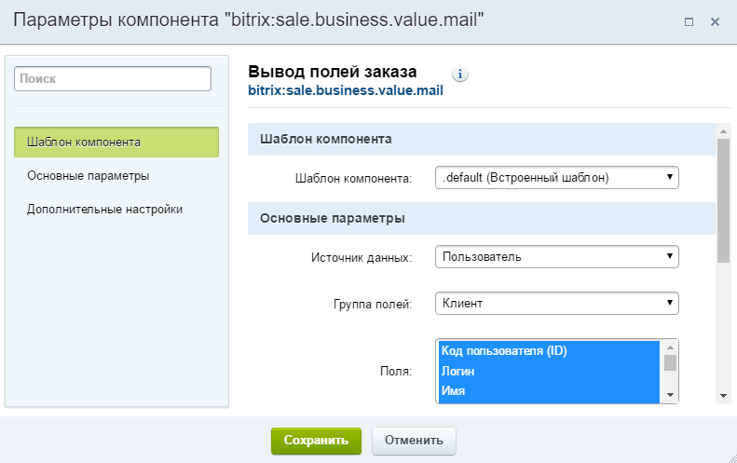Click the "Сохранить" button
The width and height of the screenshot is (737, 463).
(x=316, y=441)
